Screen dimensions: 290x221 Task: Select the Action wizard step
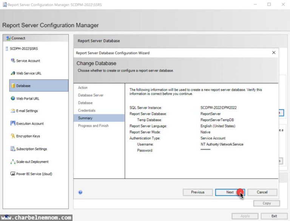click(83, 88)
